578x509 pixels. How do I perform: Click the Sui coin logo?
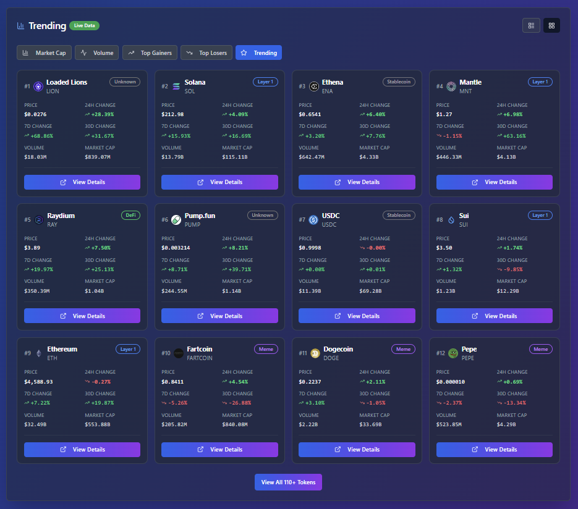[451, 220]
